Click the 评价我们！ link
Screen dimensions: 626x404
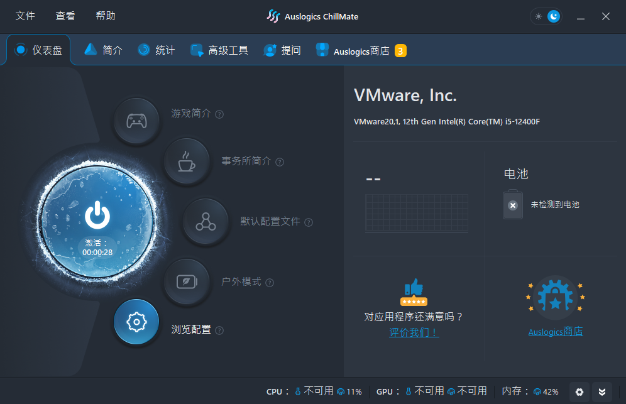click(414, 332)
